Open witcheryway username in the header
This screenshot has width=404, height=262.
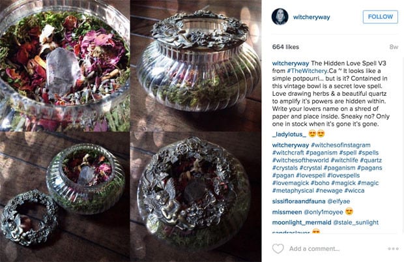[311, 17]
